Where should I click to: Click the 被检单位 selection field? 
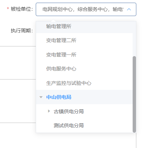[x=86, y=9]
